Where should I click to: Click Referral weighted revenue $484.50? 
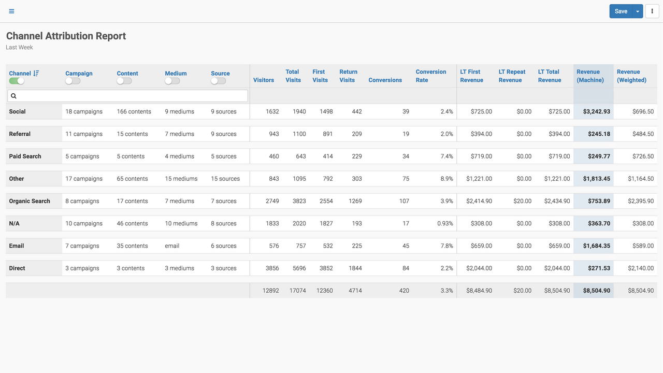pos(643,134)
